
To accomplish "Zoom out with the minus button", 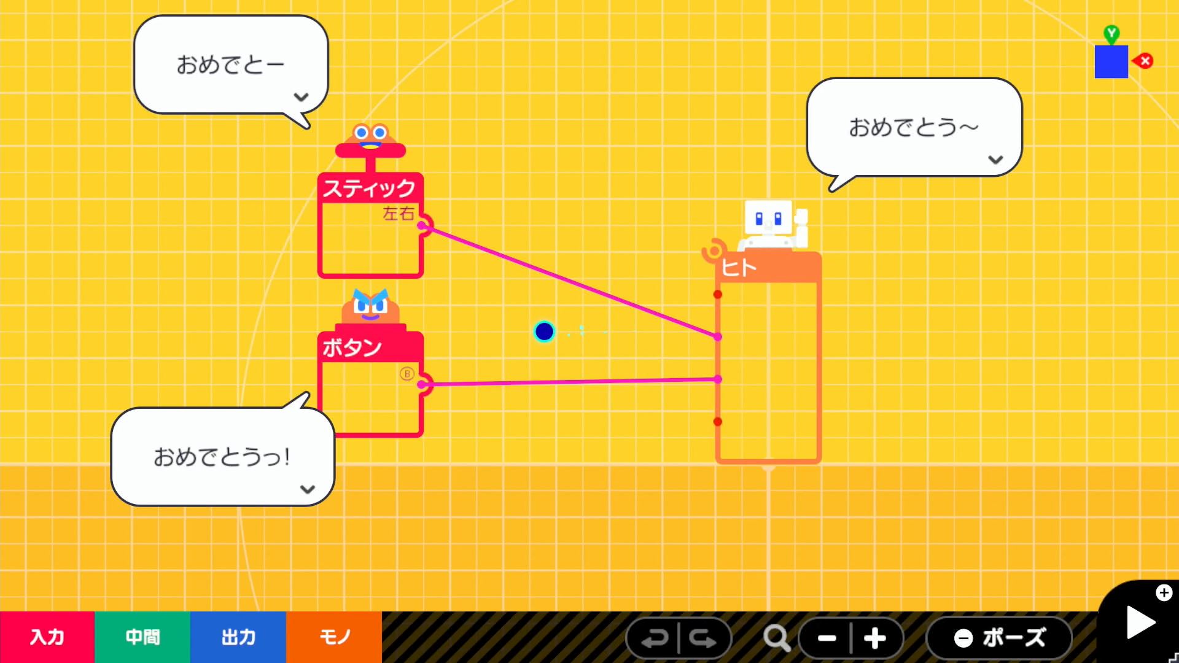I will 827,638.
